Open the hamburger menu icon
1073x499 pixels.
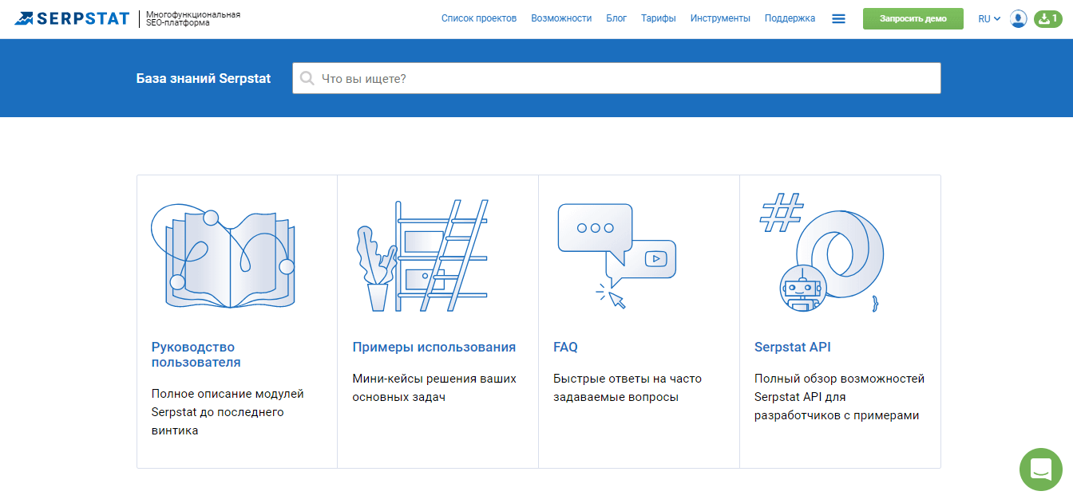click(838, 18)
